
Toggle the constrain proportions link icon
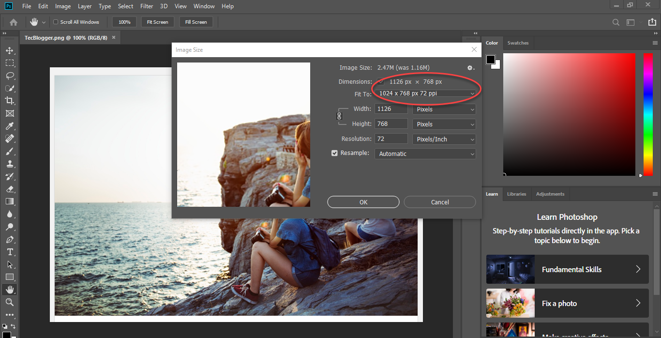click(339, 116)
